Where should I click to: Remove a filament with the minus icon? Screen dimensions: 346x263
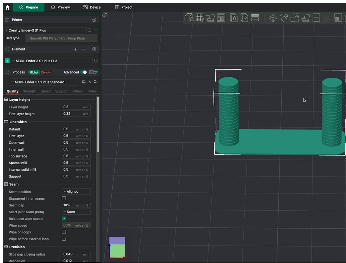[83, 49]
